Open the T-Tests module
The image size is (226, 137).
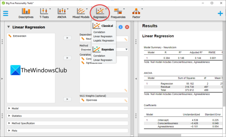point(44,13)
